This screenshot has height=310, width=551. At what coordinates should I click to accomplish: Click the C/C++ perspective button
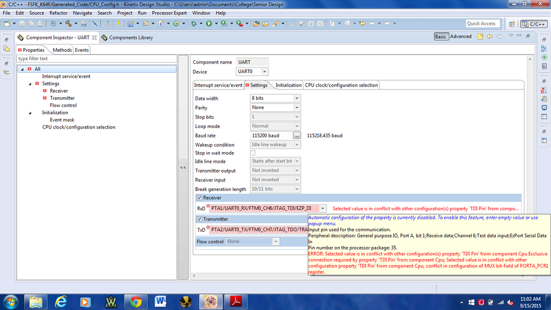point(534,24)
